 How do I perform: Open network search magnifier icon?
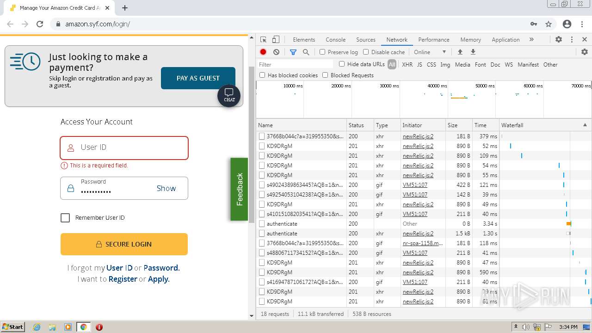point(306,52)
